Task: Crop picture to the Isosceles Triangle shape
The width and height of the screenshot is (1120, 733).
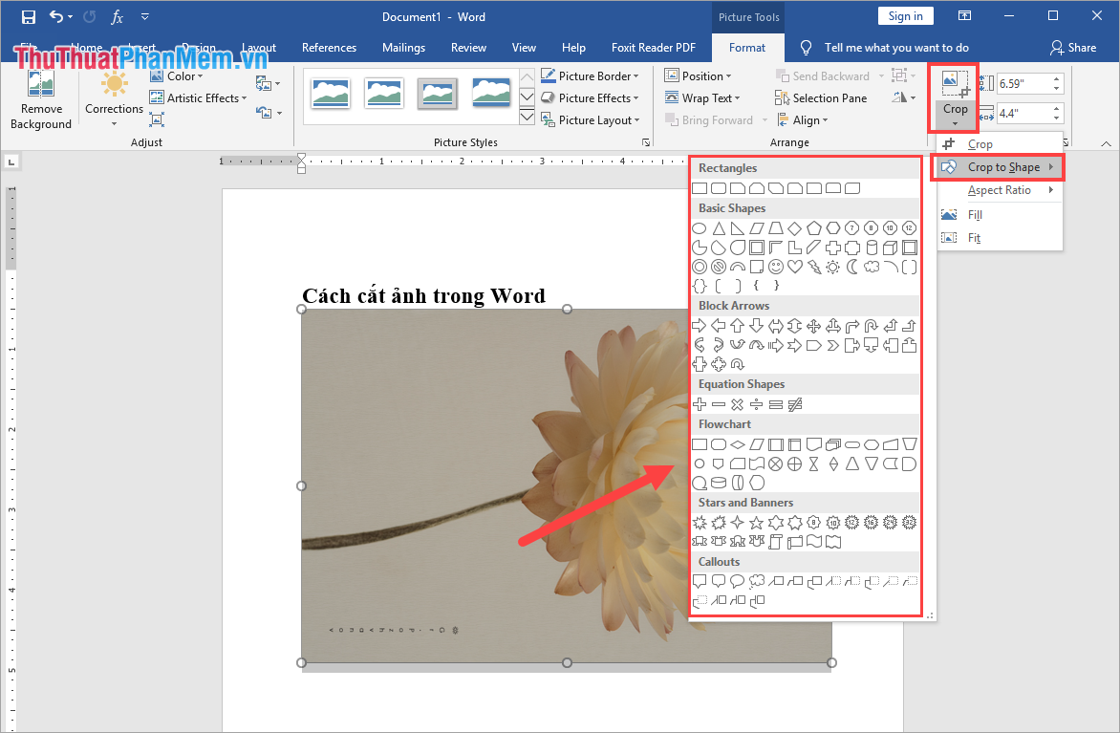Action: 719,228
